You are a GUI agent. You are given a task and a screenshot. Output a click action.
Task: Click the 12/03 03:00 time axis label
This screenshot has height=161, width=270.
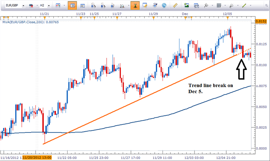194,158
